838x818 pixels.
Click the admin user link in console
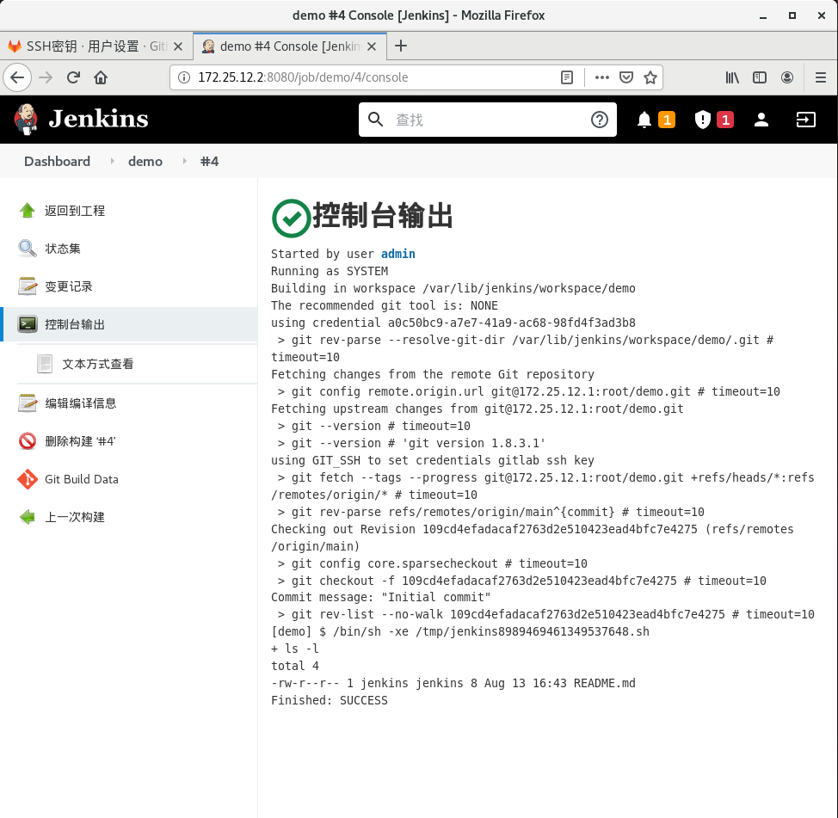tap(398, 254)
